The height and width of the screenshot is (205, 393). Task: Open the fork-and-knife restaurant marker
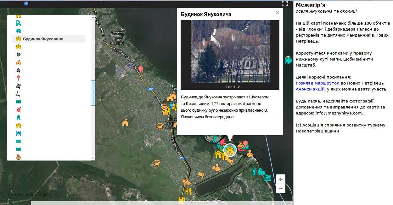coord(188,191)
